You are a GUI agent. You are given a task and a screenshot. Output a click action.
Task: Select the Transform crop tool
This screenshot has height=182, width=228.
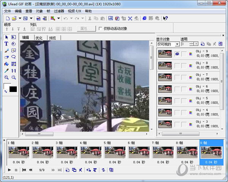14,64
